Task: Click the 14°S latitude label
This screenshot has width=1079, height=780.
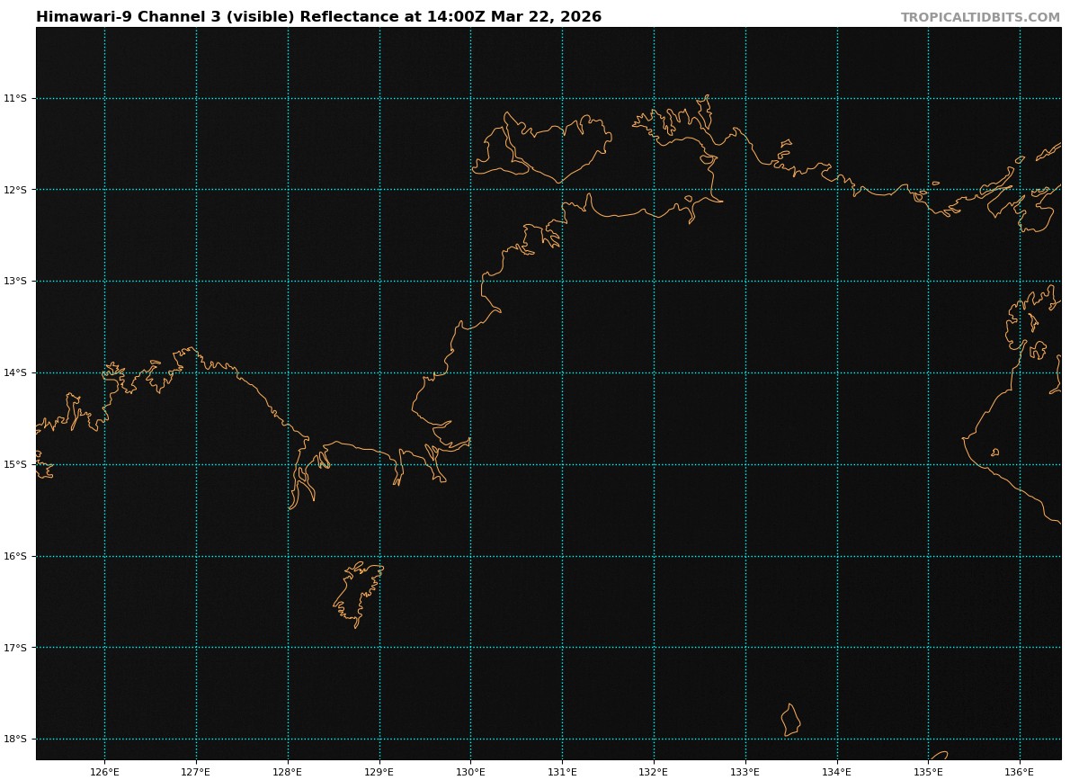Action: (x=15, y=372)
